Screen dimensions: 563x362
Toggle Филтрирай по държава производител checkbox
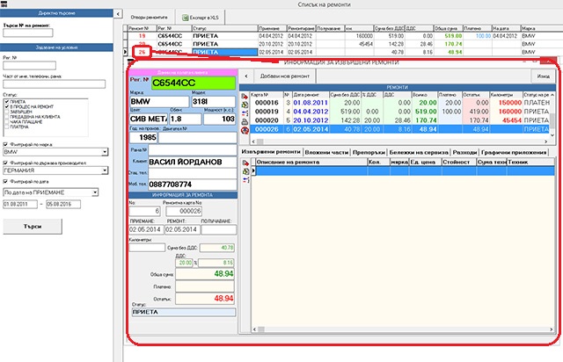coord(5,163)
